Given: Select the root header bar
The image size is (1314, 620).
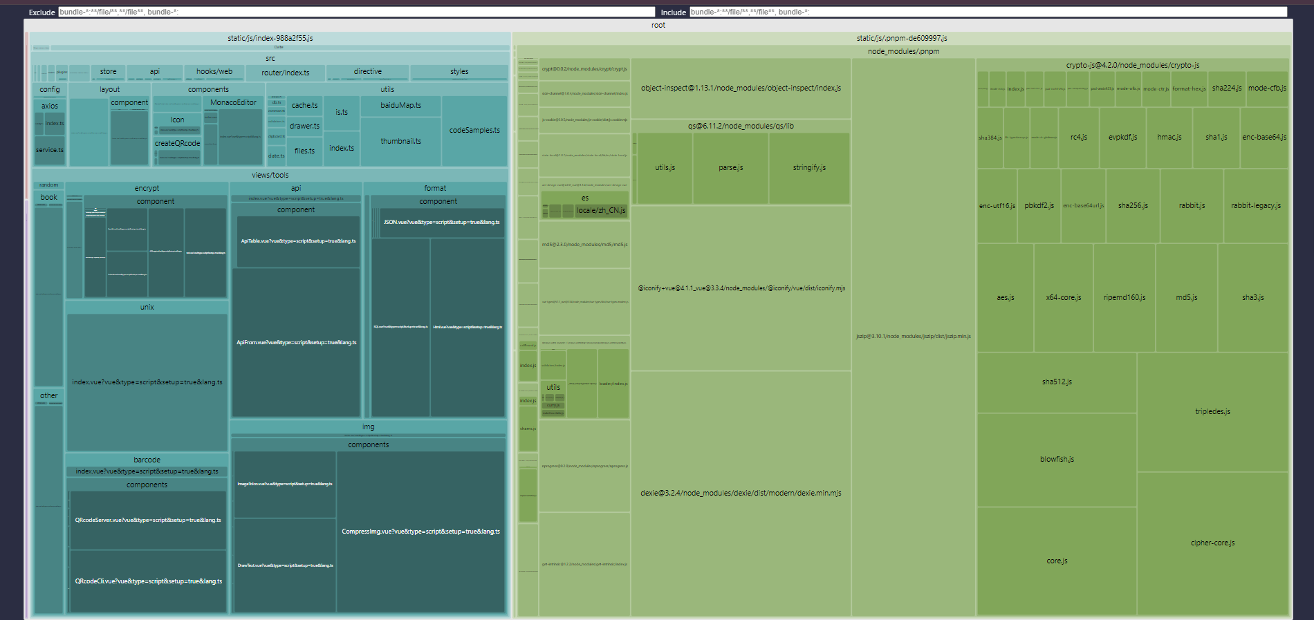Looking at the screenshot, I should coord(658,25).
